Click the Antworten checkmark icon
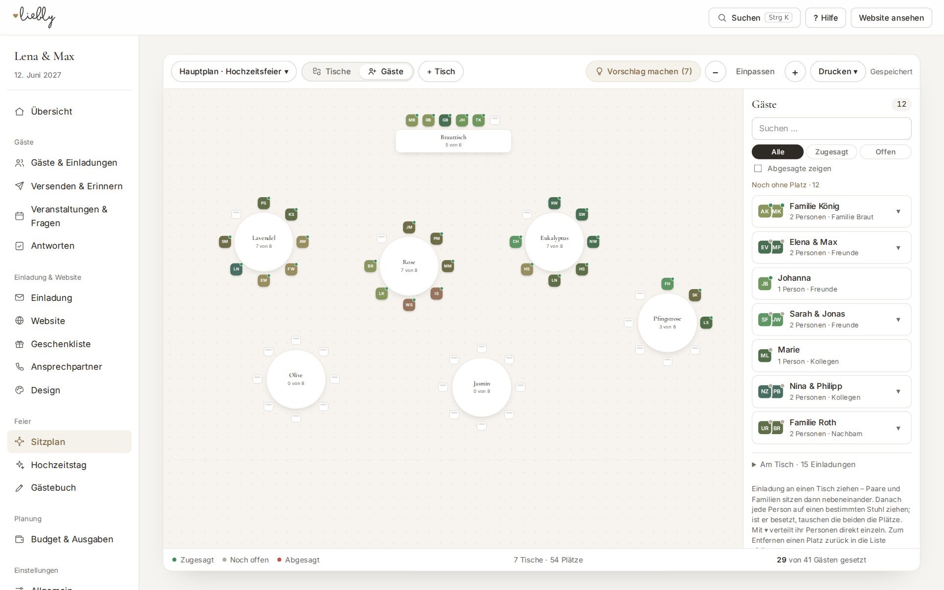Viewport: 944px width, 590px height. [20, 246]
